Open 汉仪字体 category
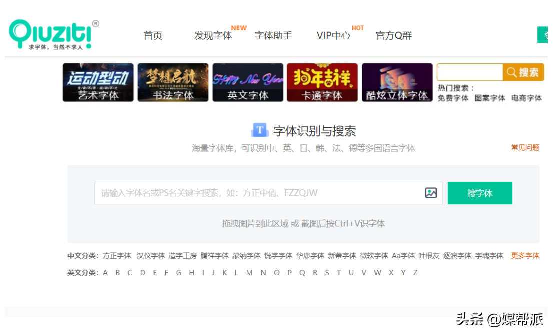Viewport: 553px width, 336px height. point(151,256)
